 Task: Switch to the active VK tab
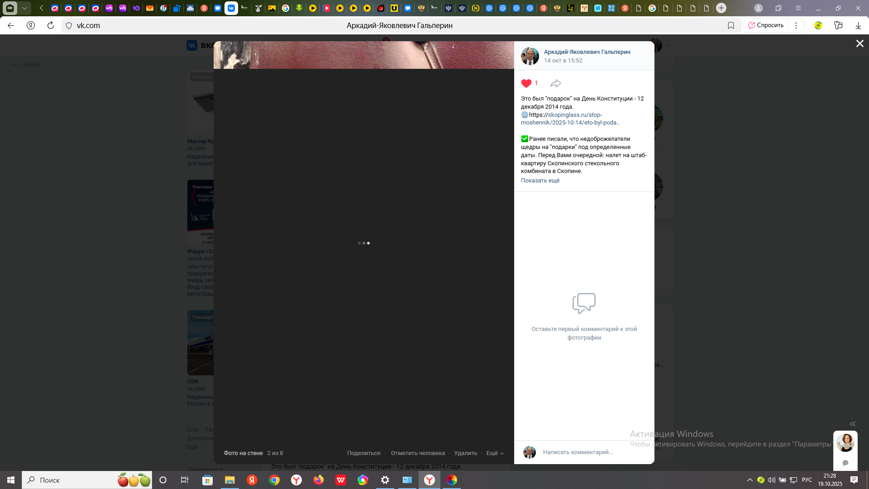click(x=231, y=8)
